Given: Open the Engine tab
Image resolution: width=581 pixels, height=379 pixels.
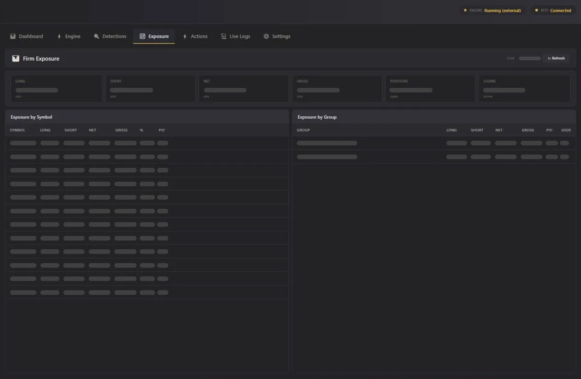Looking at the screenshot, I should point(68,36).
